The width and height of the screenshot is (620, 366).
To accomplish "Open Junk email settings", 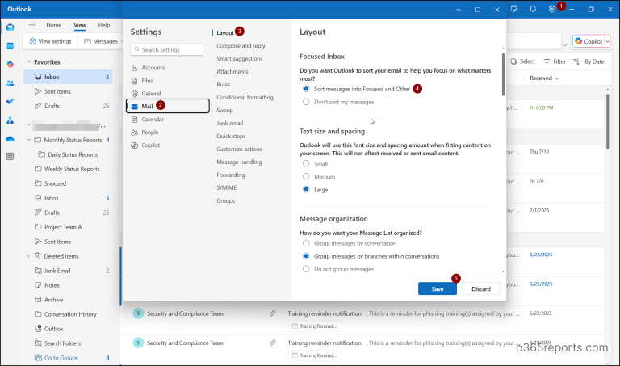I will click(230, 123).
